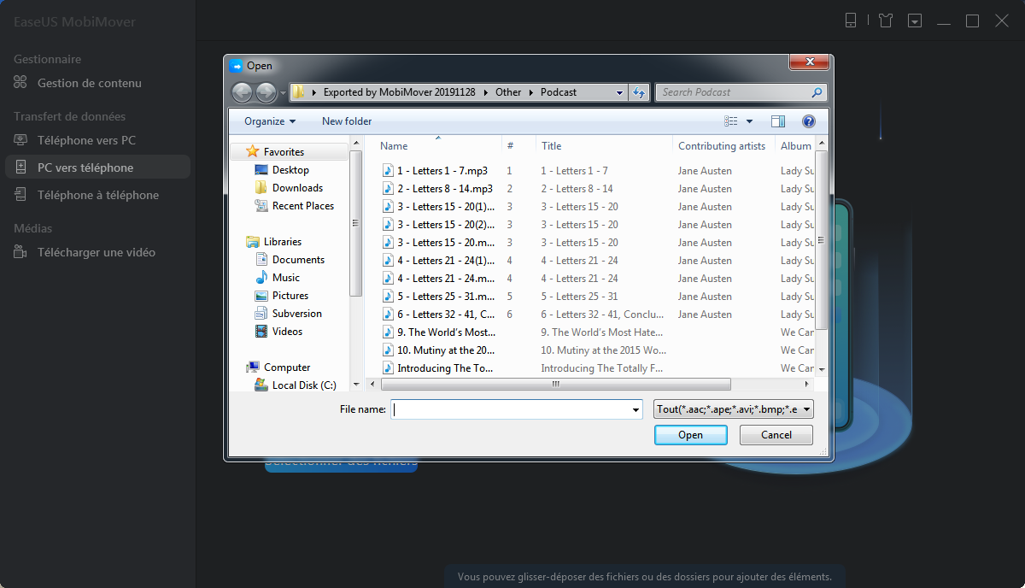Click the refresh icon beside the address bar
1025x588 pixels.
pos(640,91)
